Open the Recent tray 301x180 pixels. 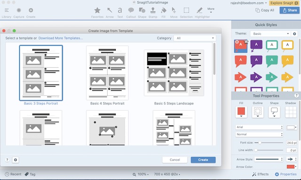[13, 174]
